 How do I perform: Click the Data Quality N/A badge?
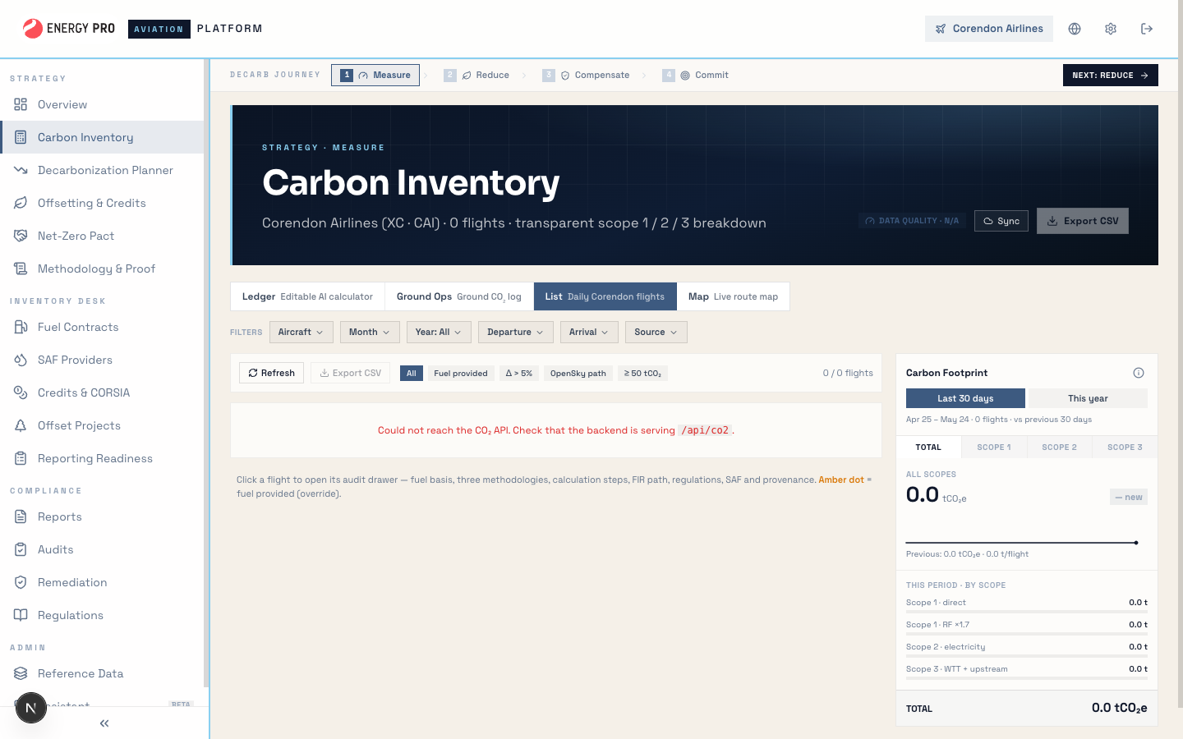click(x=912, y=221)
